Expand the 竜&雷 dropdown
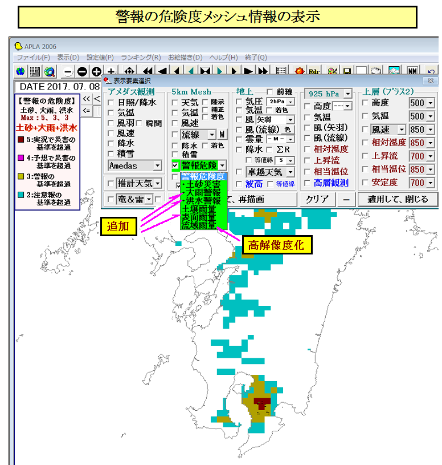The image size is (442, 465). (x=149, y=200)
